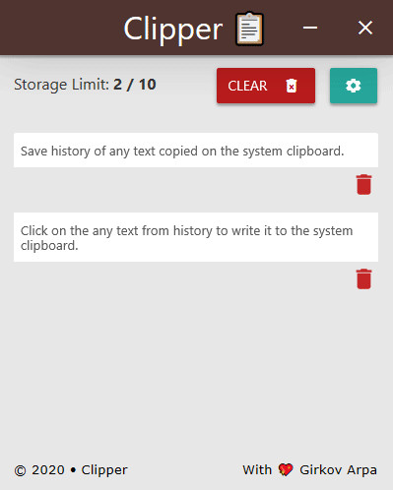Click the heart icon in the footer
Screen dimensions: 393x490
click(x=286, y=469)
